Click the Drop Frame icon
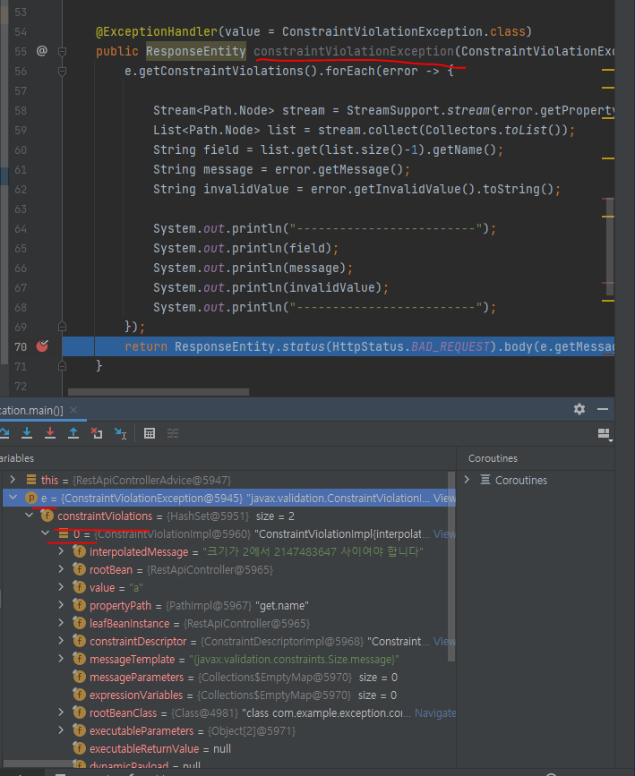The height and width of the screenshot is (776, 635). (97, 433)
